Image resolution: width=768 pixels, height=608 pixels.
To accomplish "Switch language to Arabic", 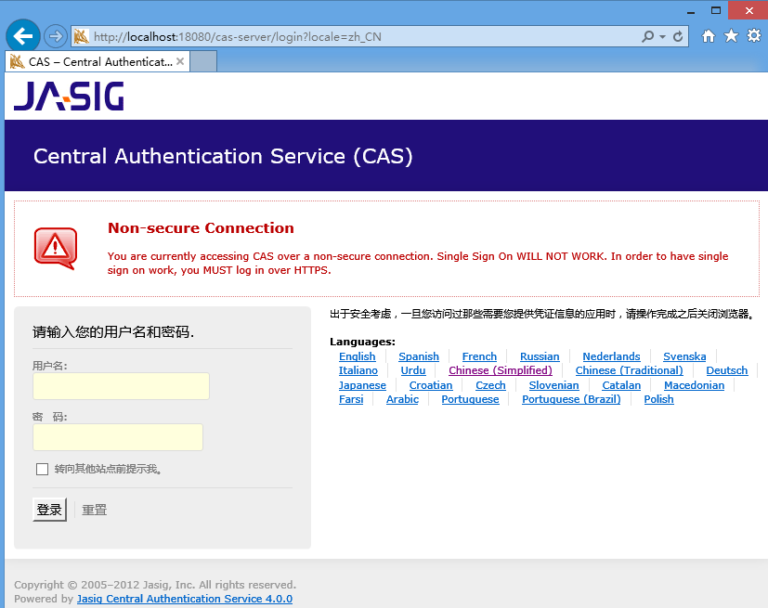I will [403, 399].
